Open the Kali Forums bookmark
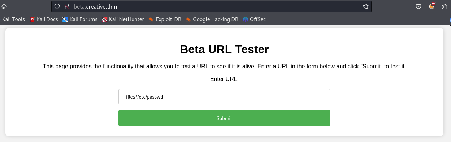 (80, 19)
